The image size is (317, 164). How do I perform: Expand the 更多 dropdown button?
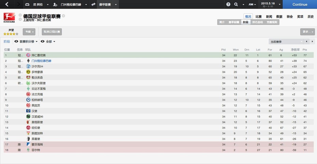tap(307, 32)
